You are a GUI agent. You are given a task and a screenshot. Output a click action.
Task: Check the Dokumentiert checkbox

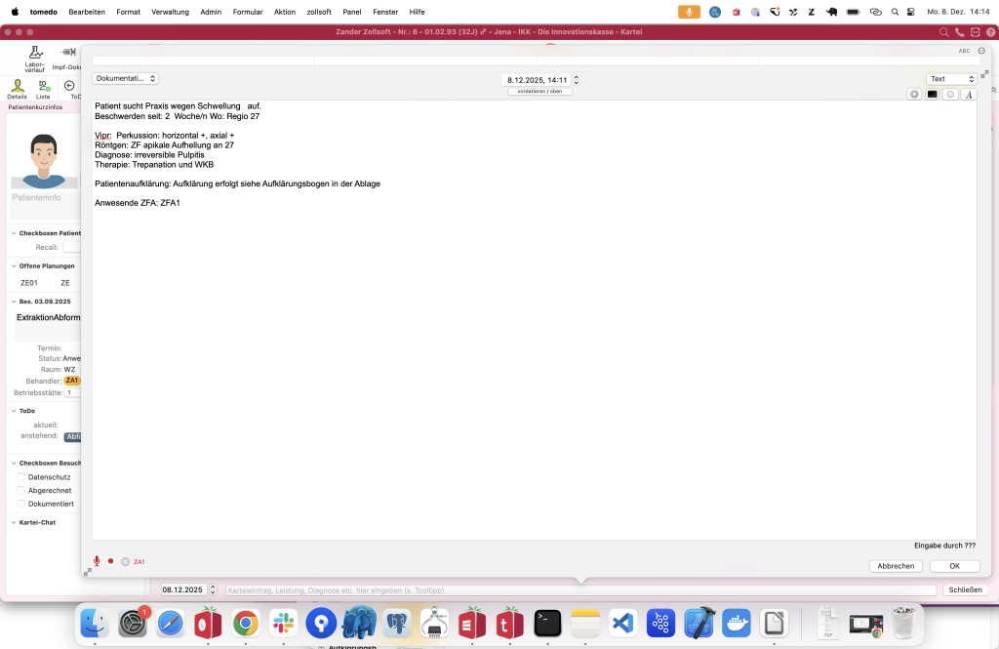(x=21, y=505)
